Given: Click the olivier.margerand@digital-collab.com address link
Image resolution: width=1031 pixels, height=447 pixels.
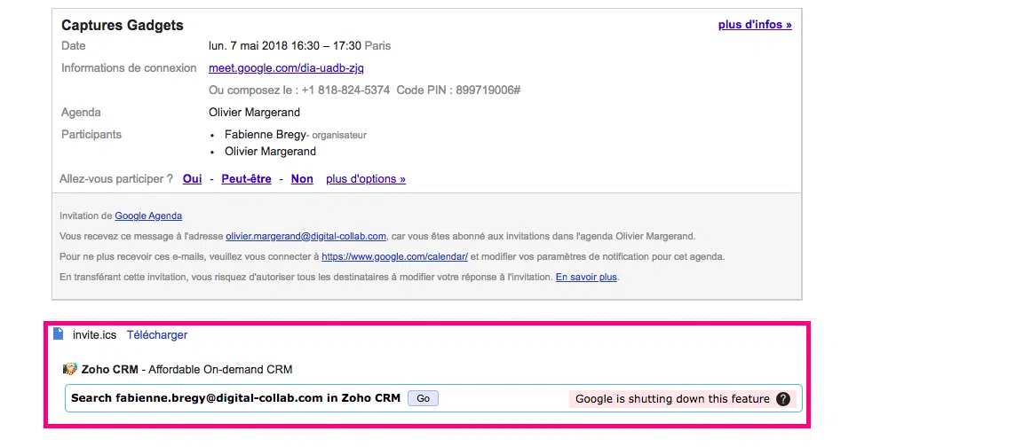Looking at the screenshot, I should tap(305, 236).
